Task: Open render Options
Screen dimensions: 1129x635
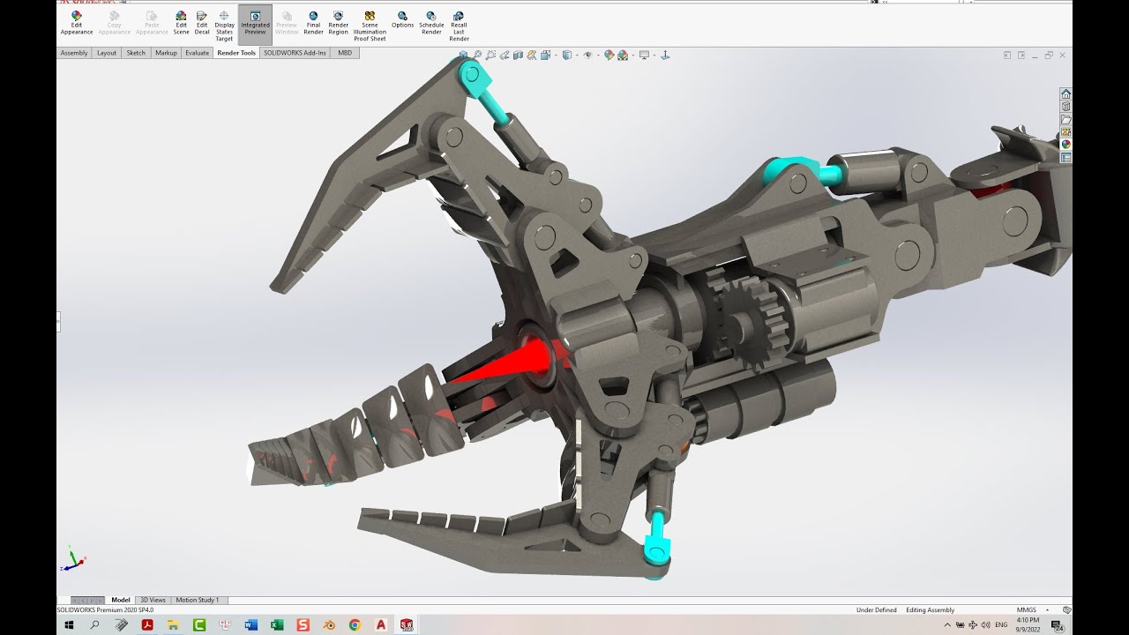Action: point(402,19)
